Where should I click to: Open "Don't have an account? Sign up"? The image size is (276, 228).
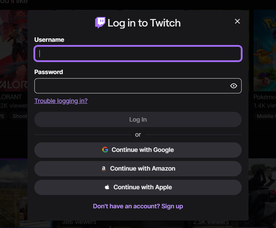click(x=138, y=206)
